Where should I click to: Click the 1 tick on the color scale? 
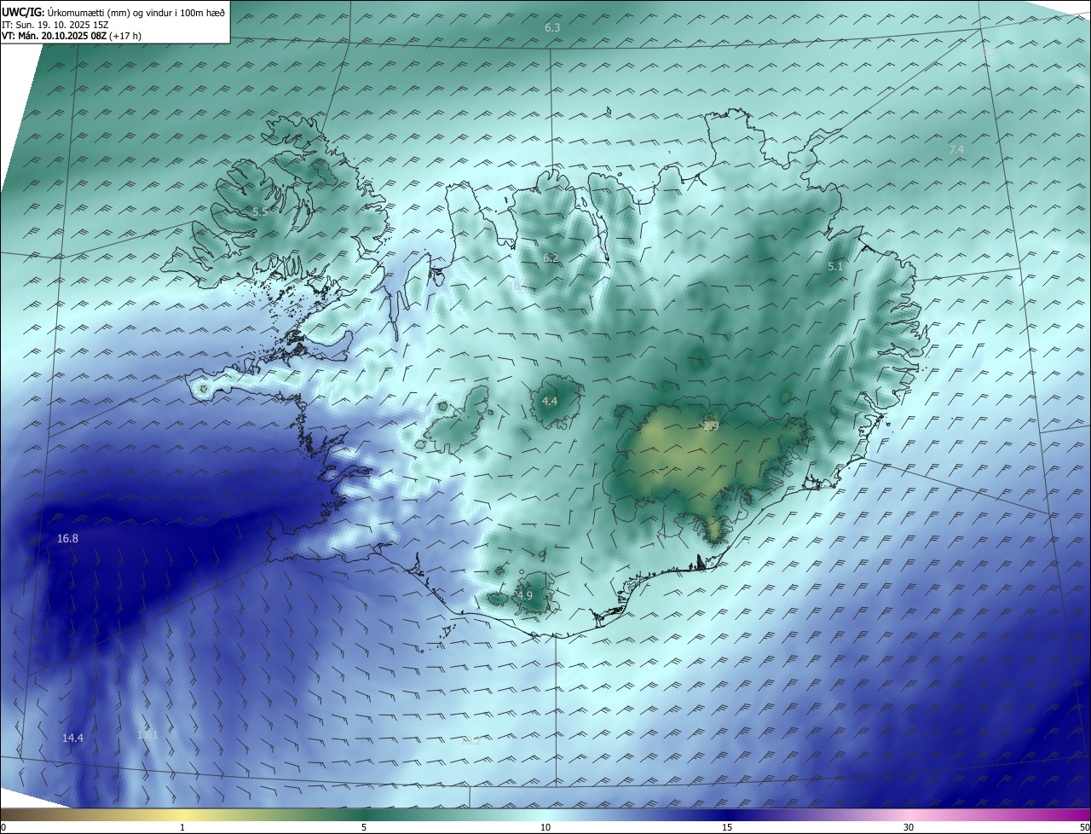click(x=182, y=827)
